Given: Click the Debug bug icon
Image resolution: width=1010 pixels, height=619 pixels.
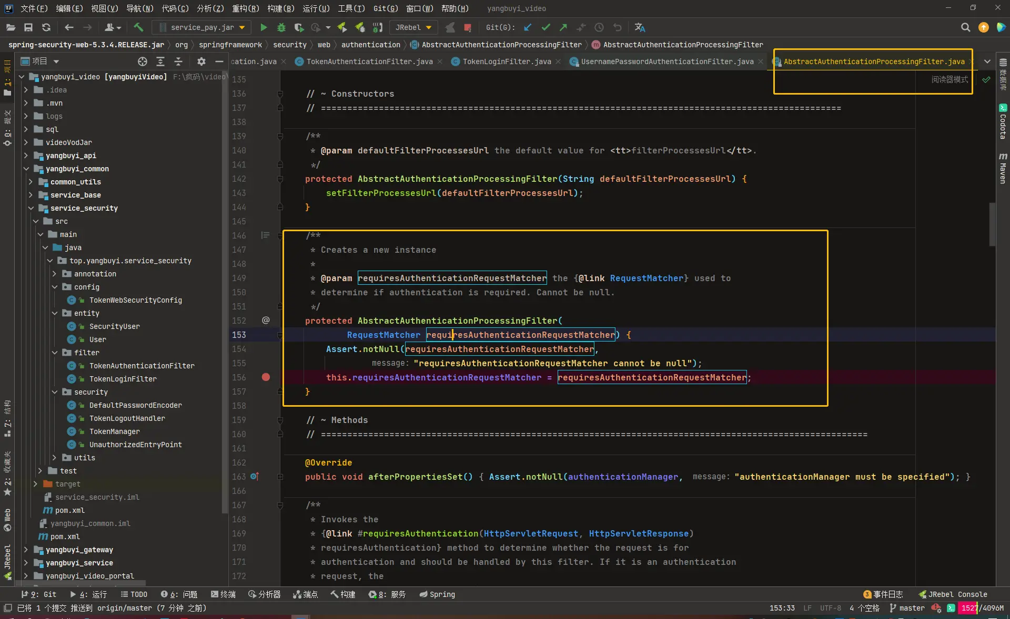Looking at the screenshot, I should 281,27.
